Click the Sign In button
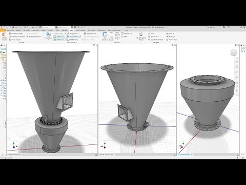The image size is (246, 185). [x=211, y=27]
